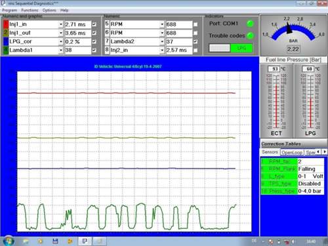This screenshot has width=328, height=246.
Task: Click the blue channel 3 color swatch
Action: (x=6, y=41)
